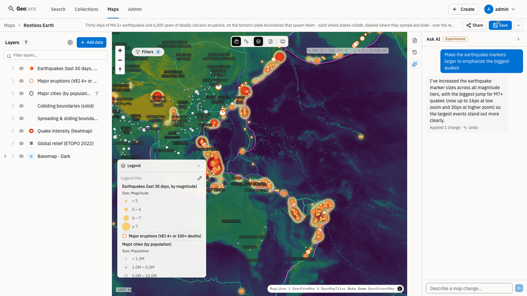Click the Major cities label T icon
This screenshot has width=527, height=296.
[97, 93]
